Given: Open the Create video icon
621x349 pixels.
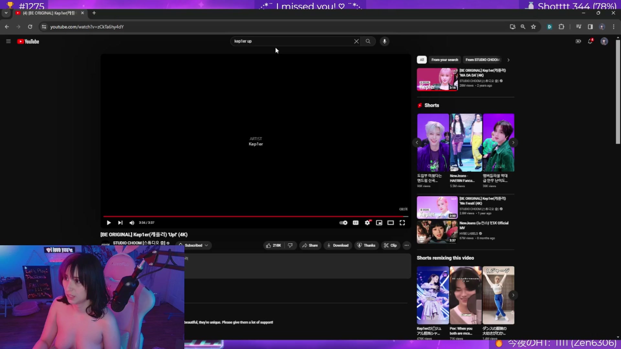Looking at the screenshot, I should (x=578, y=41).
